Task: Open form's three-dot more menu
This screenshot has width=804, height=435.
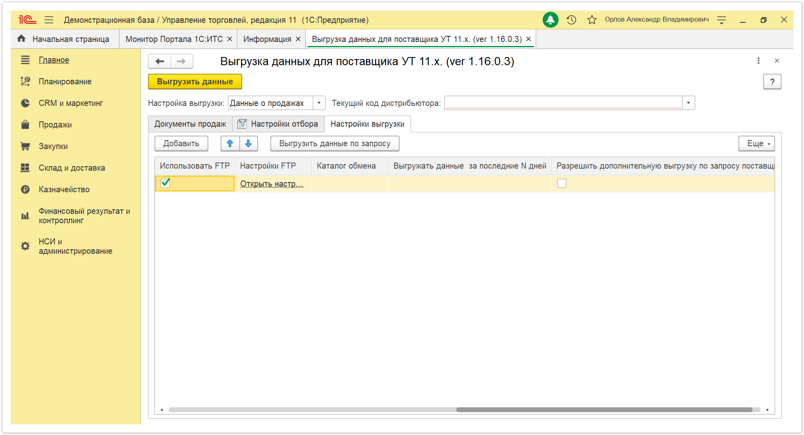Action: [758, 61]
